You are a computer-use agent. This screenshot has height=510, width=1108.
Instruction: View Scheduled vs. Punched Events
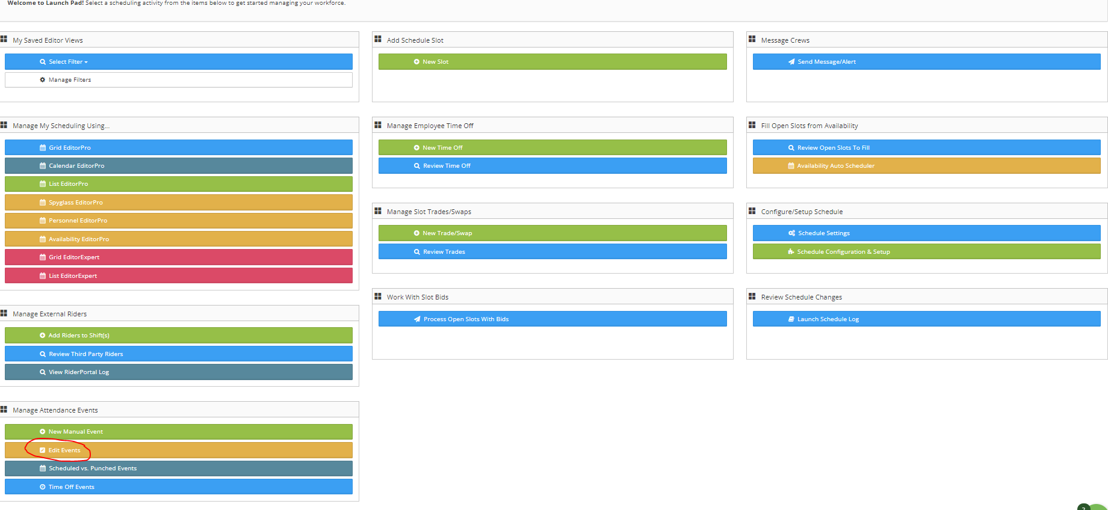(x=178, y=469)
